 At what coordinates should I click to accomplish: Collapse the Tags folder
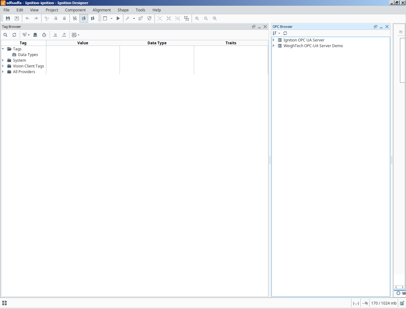click(x=3, y=49)
